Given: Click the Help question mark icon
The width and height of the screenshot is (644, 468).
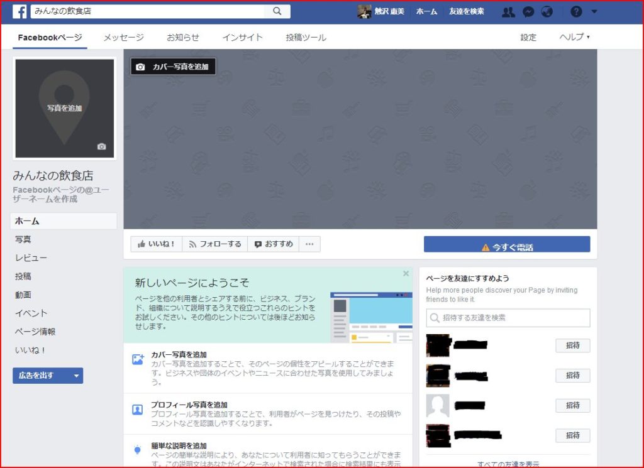Looking at the screenshot, I should click(x=576, y=11).
